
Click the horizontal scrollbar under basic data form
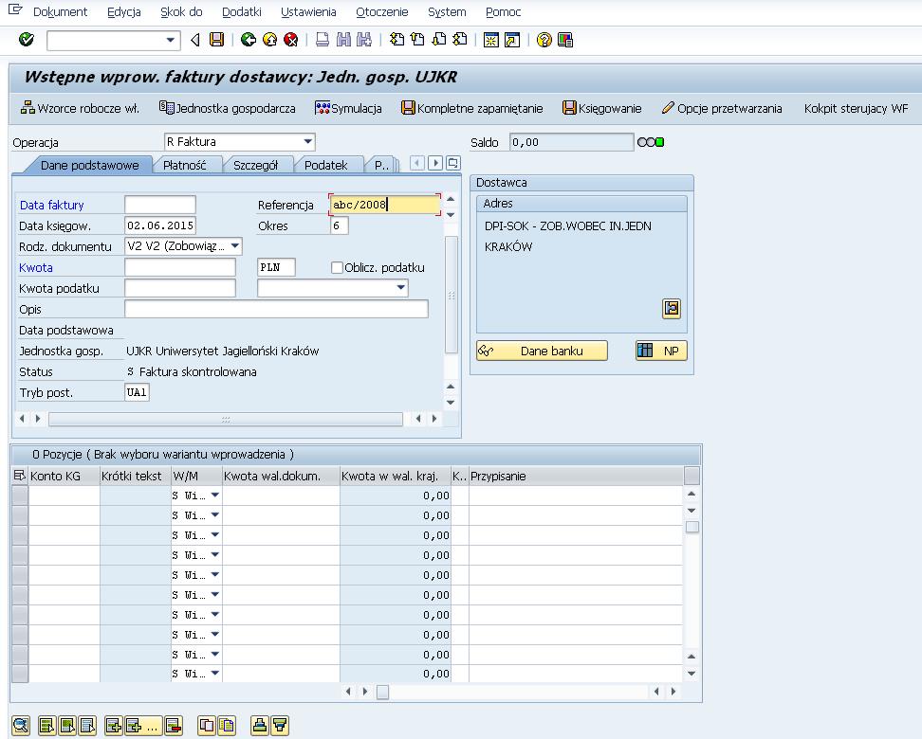[x=226, y=419]
